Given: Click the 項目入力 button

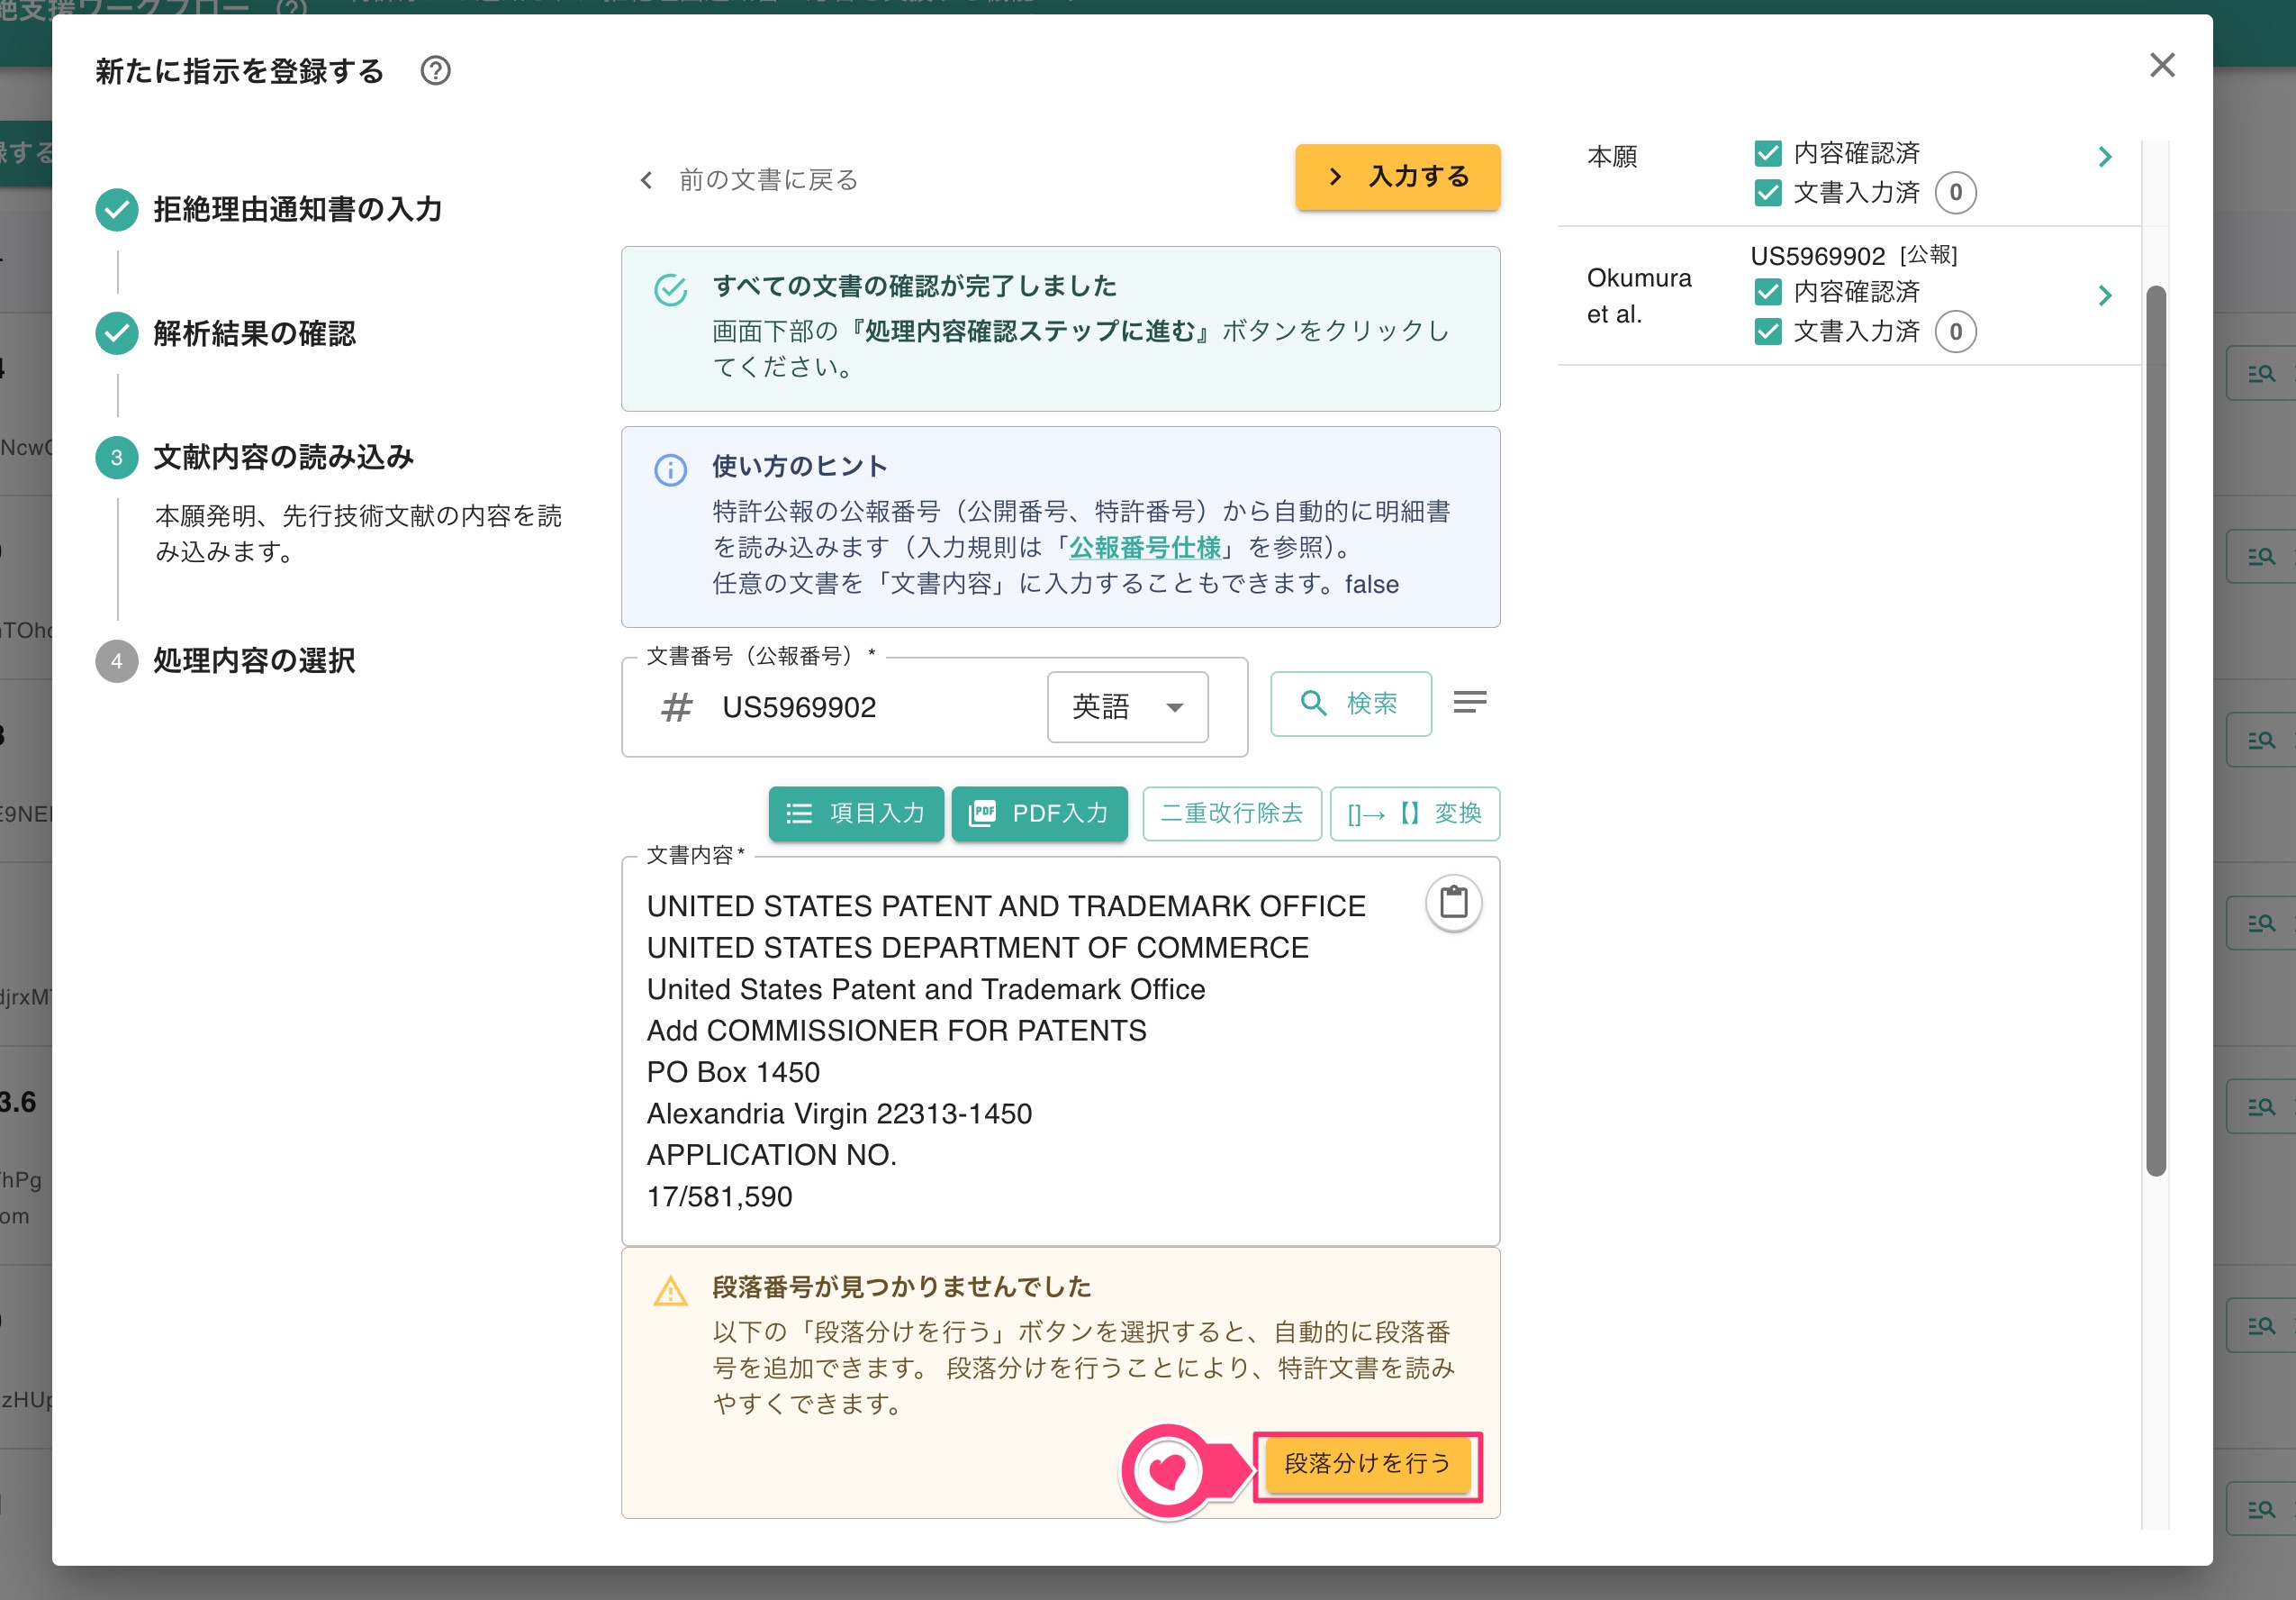Looking at the screenshot, I should pos(856,814).
